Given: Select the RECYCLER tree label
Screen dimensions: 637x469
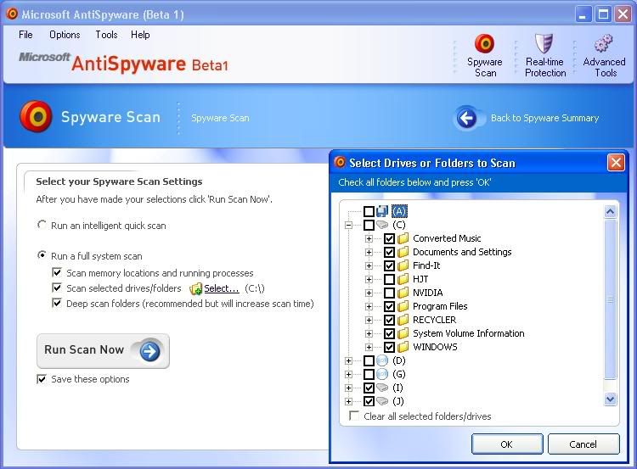Looking at the screenshot, I should (x=434, y=320).
